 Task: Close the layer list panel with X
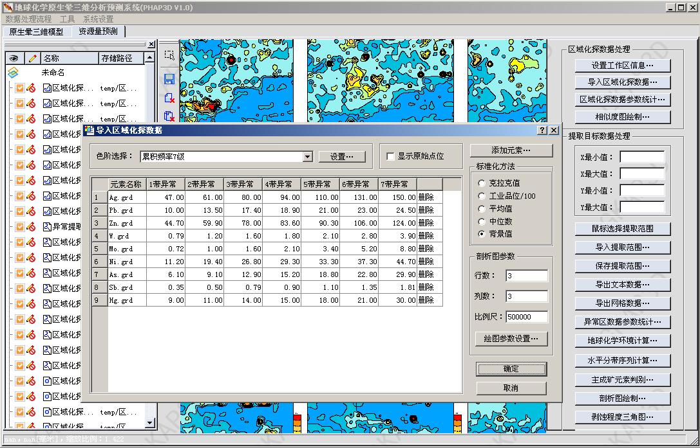click(151, 44)
